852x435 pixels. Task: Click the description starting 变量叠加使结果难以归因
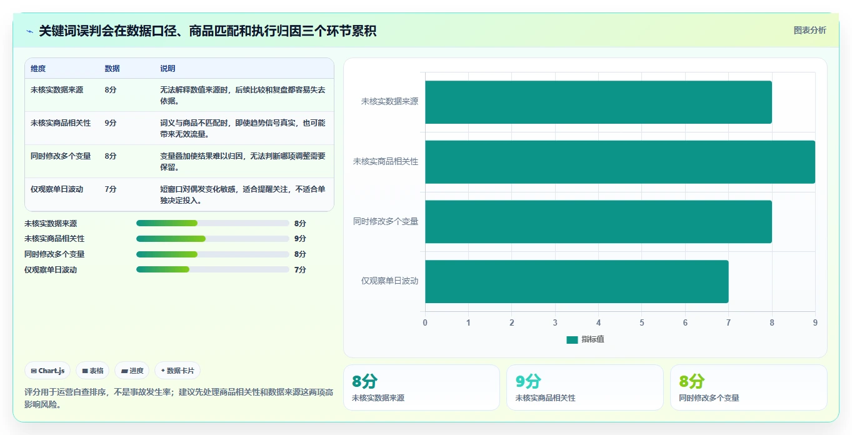click(243, 162)
